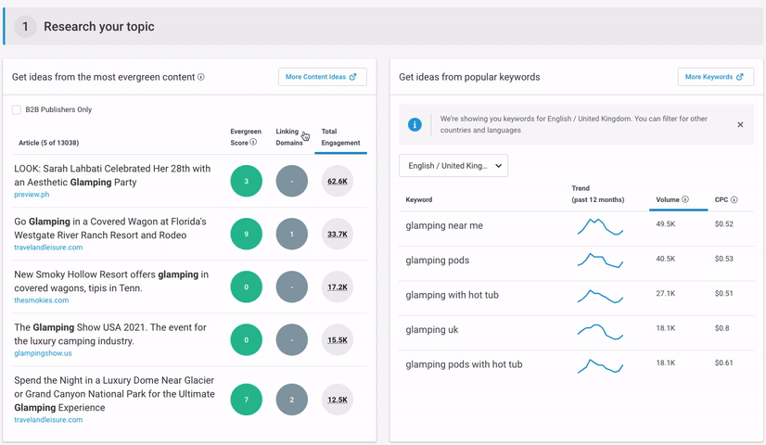Click info icon beside evergreen content heading

[201, 78]
